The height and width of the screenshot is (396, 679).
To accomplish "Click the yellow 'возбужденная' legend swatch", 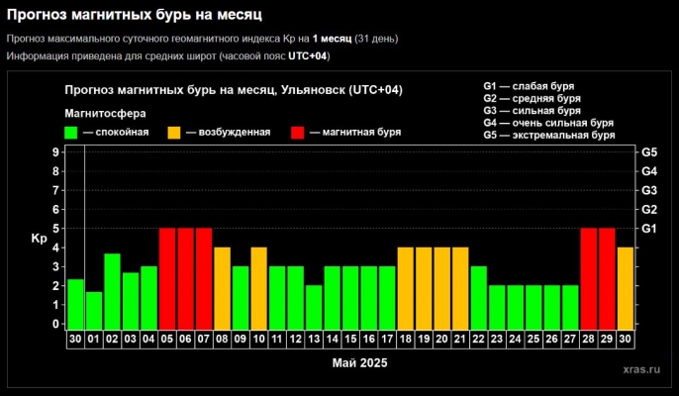I will [x=174, y=133].
